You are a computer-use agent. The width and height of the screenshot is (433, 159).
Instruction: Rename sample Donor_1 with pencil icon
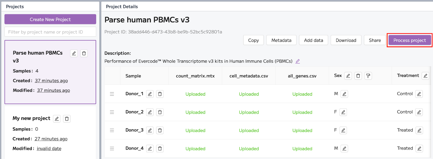pos(150,94)
